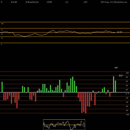Click the 50 label on RSI axis
The height and width of the screenshot is (130, 130).
[x=2, y=34]
